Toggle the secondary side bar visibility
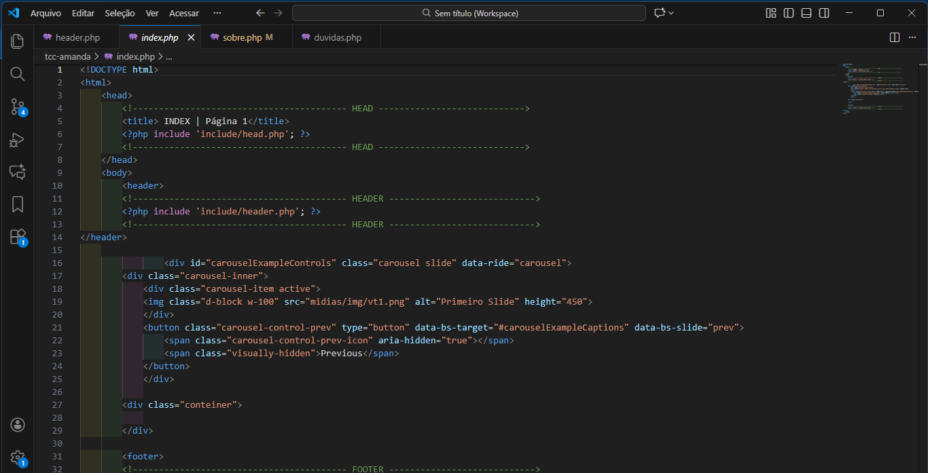928x473 pixels. pyautogui.click(x=824, y=13)
